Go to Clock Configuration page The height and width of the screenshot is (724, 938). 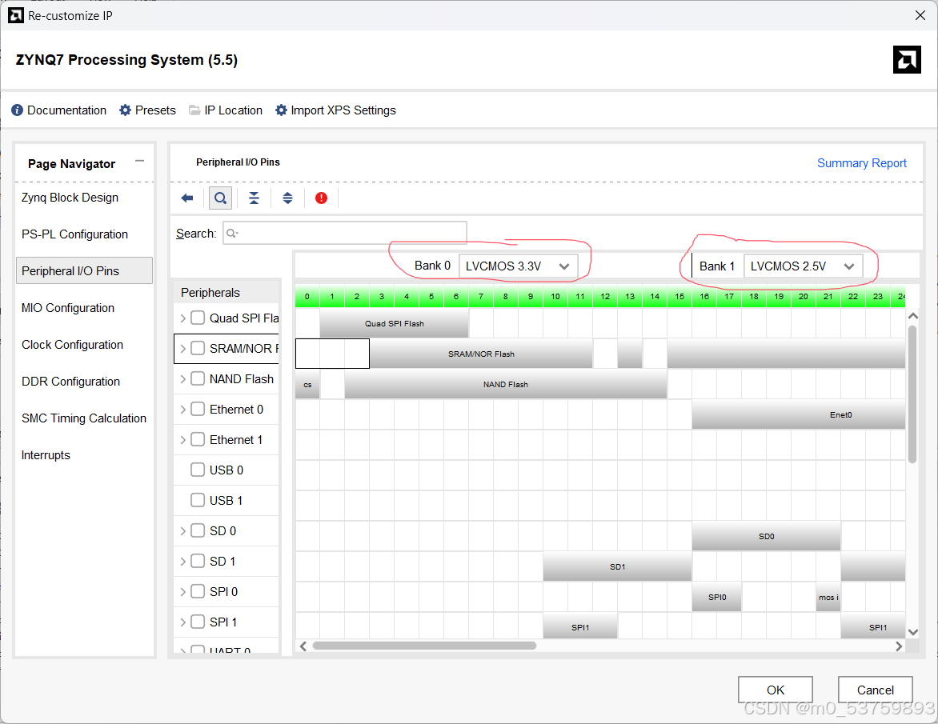pyautogui.click(x=72, y=345)
